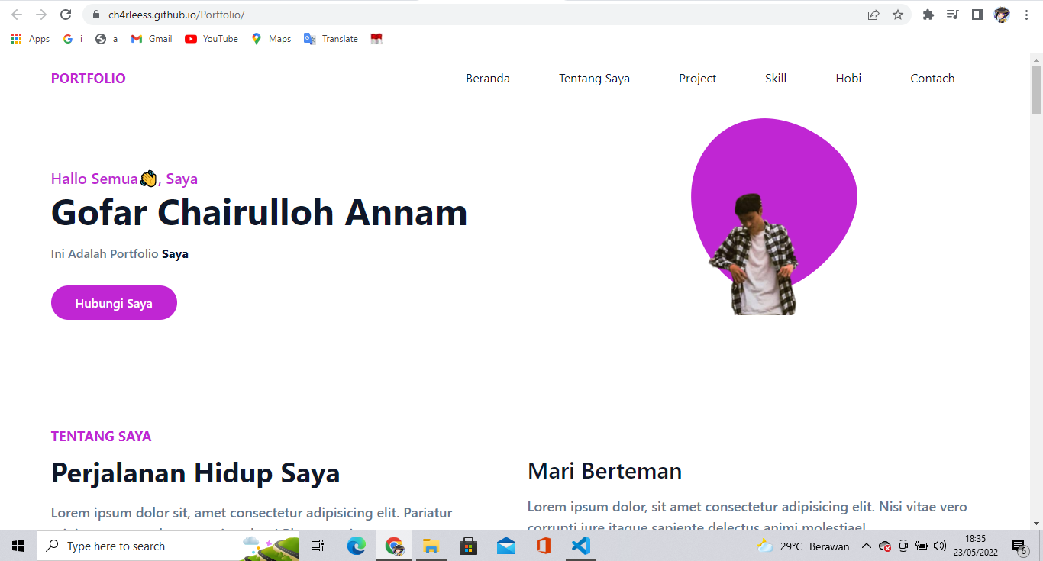Click the taskbar search box
1043x561 pixels.
pyautogui.click(x=168, y=546)
